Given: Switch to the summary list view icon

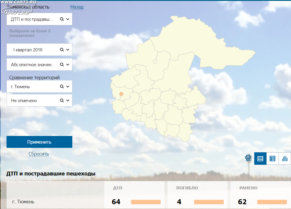Looking at the screenshot, I should pyautogui.click(x=260, y=159).
